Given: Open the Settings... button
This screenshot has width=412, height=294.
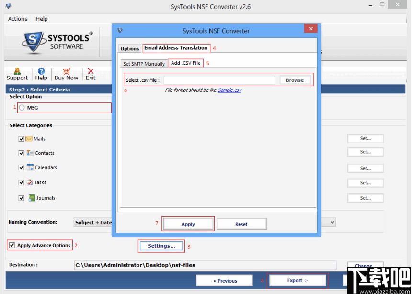Looking at the screenshot, I should pyautogui.click(x=161, y=246).
